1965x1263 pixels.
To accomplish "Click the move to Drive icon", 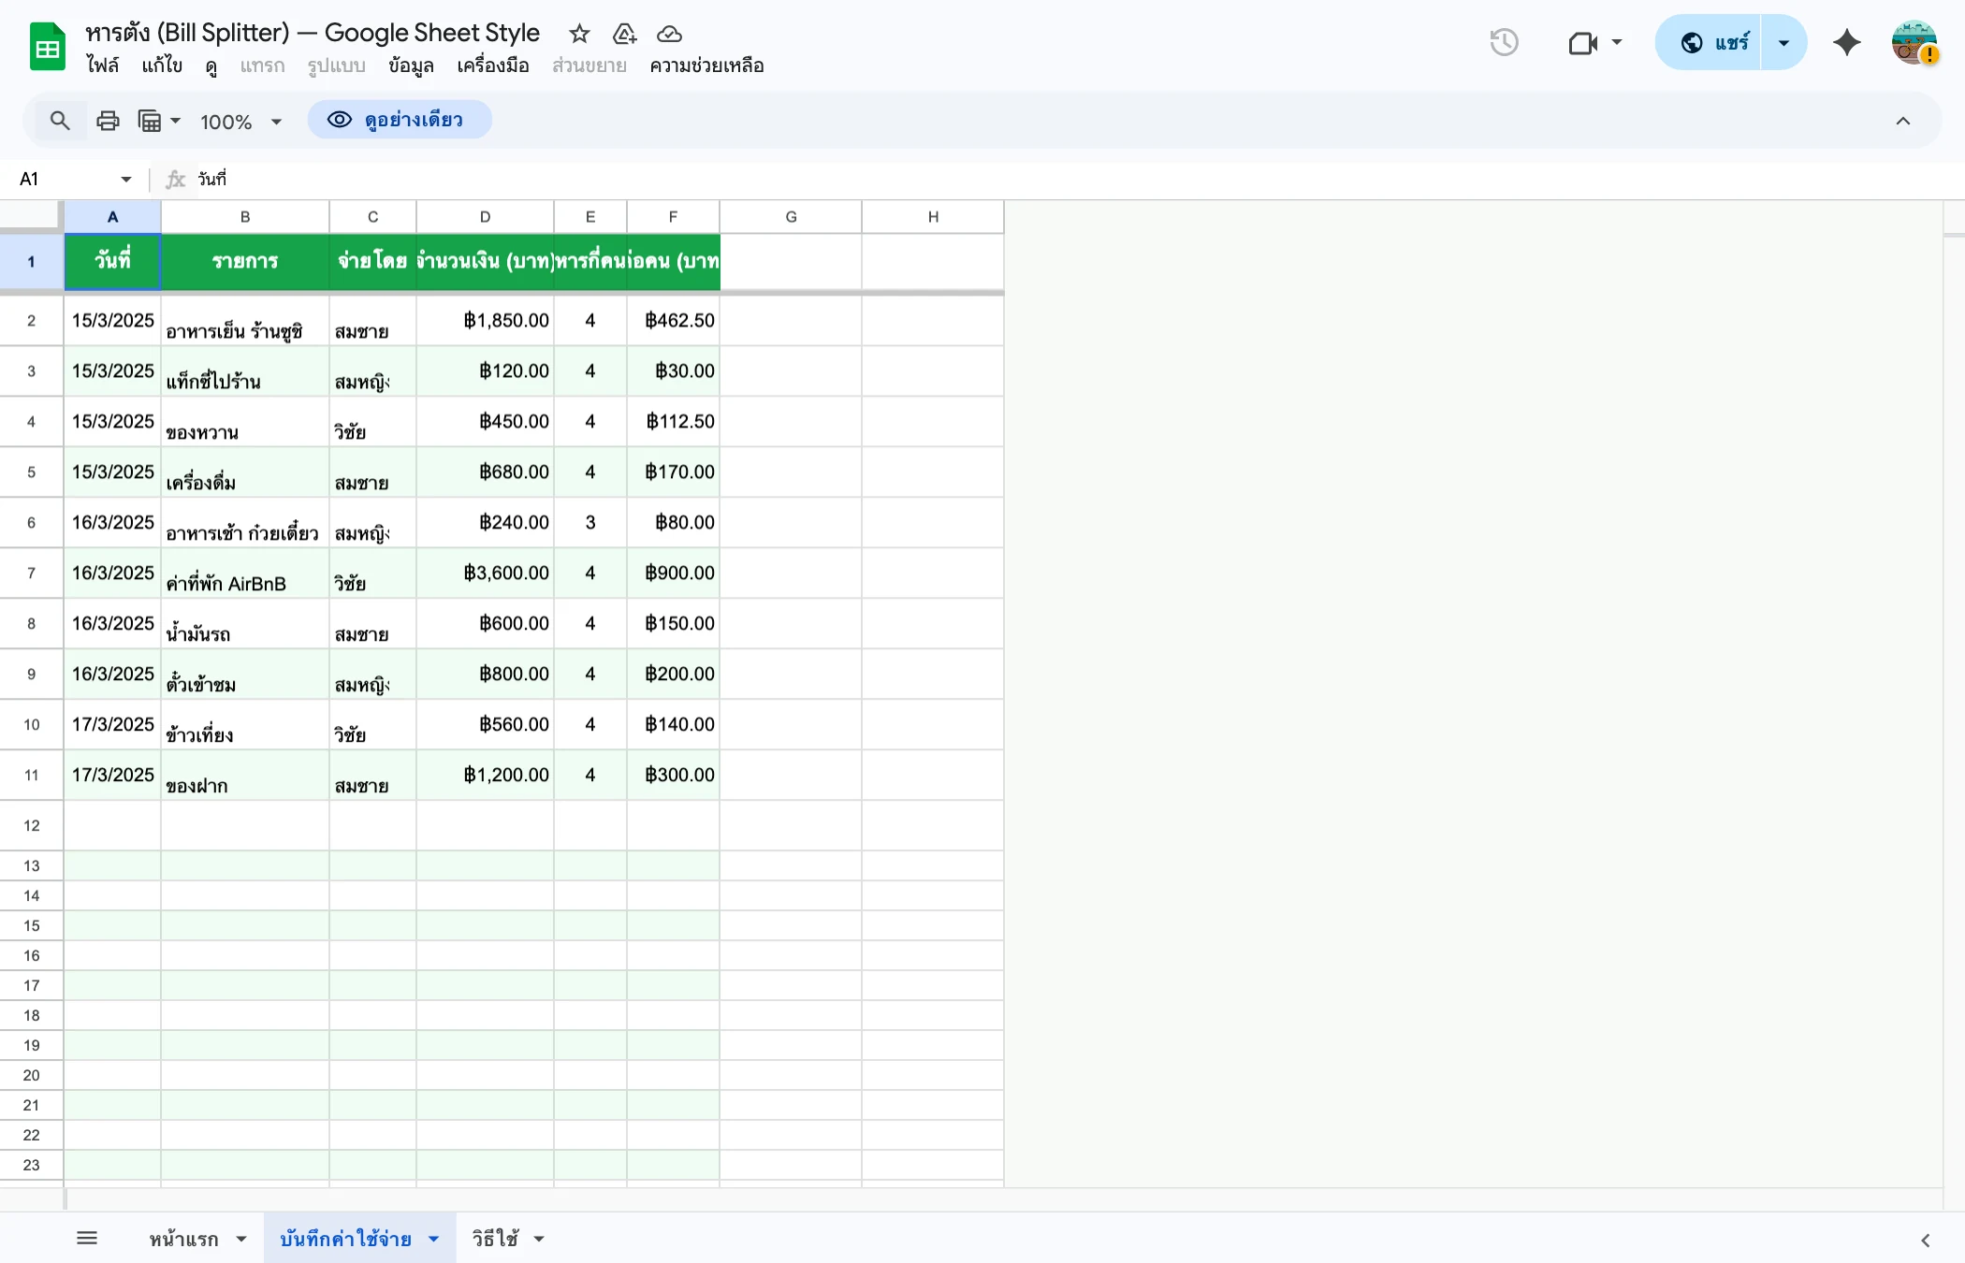I will point(624,34).
